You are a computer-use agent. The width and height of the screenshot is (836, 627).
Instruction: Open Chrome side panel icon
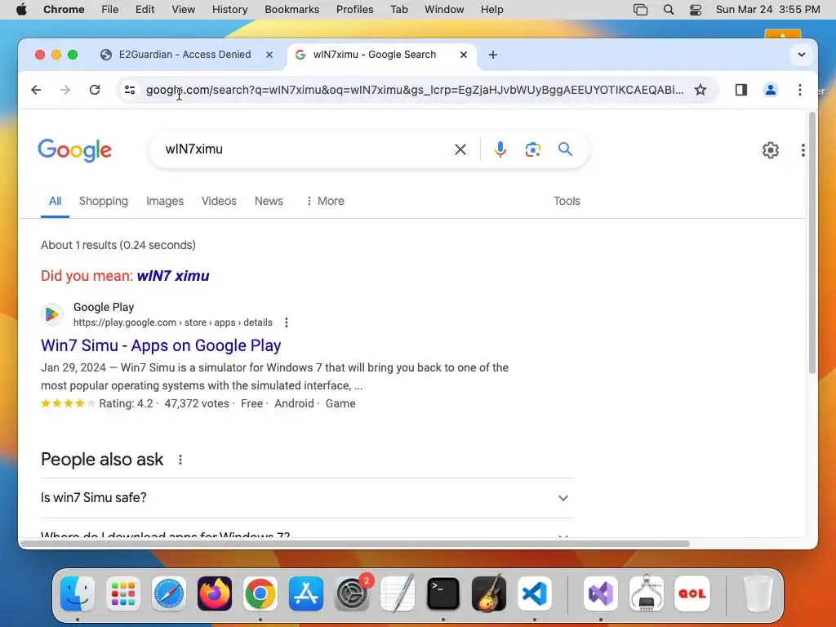click(740, 90)
